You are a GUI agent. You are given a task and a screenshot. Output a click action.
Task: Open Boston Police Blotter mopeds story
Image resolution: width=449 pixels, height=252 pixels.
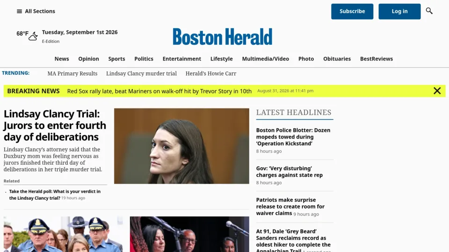293,137
